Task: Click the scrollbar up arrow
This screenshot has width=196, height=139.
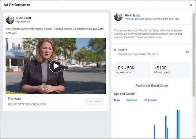Action: [194, 12]
